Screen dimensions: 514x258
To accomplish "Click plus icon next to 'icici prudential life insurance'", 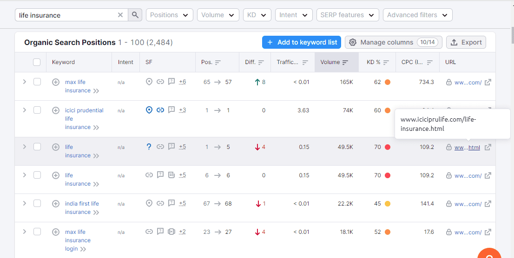I will click(56, 110).
